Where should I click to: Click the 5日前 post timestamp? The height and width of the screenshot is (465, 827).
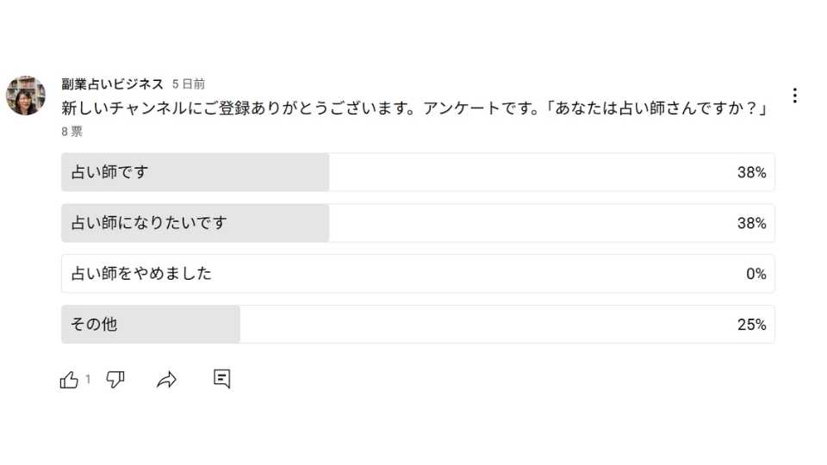point(189,84)
